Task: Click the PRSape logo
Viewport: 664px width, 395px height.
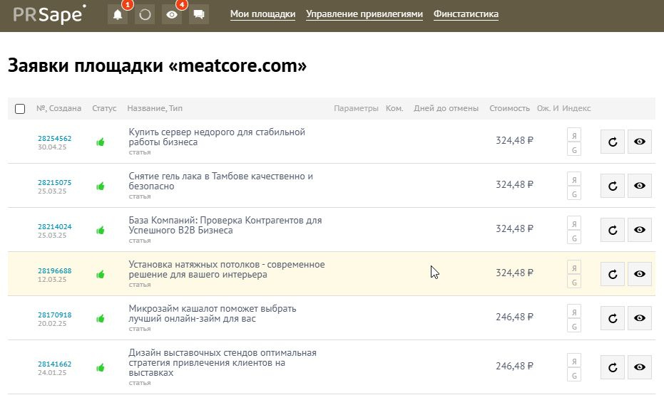Action: pyautogui.click(x=48, y=14)
